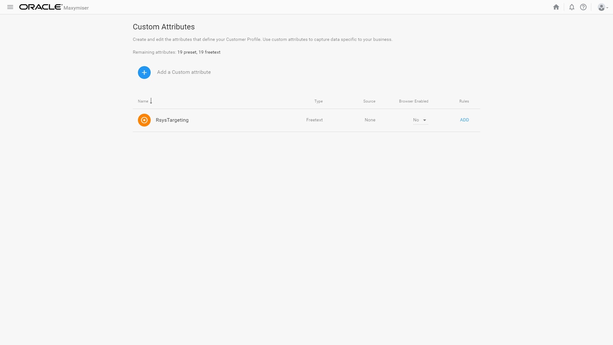This screenshot has height=345, width=613.
Task: Go to the home page icon
Action: point(556,7)
